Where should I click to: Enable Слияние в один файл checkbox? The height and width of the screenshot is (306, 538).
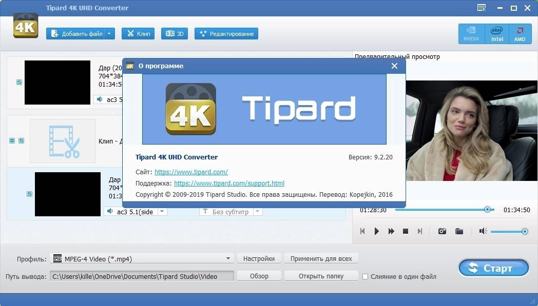[366, 277]
